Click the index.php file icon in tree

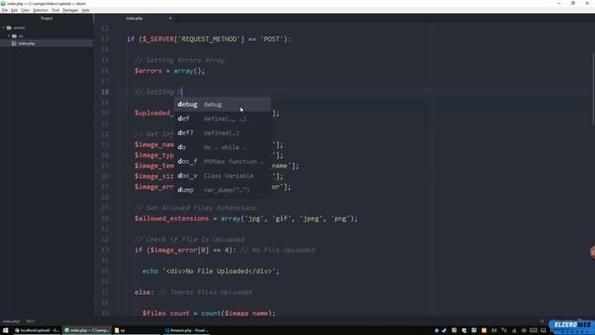[14, 44]
